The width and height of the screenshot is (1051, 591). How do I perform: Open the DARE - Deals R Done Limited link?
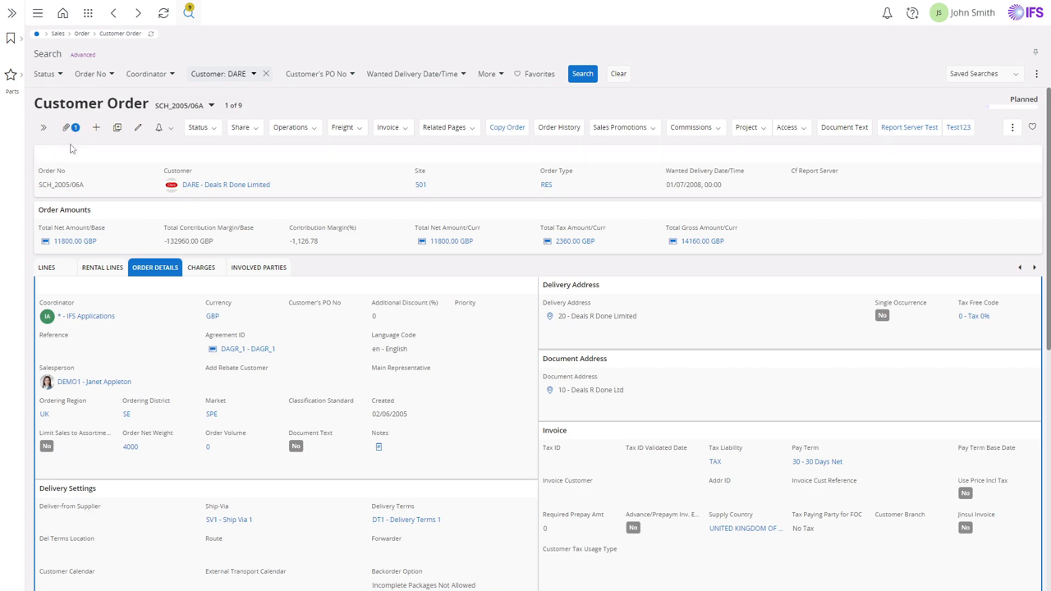226,185
